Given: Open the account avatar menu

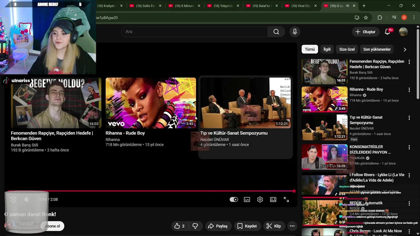Looking at the screenshot, I should click(403, 32).
